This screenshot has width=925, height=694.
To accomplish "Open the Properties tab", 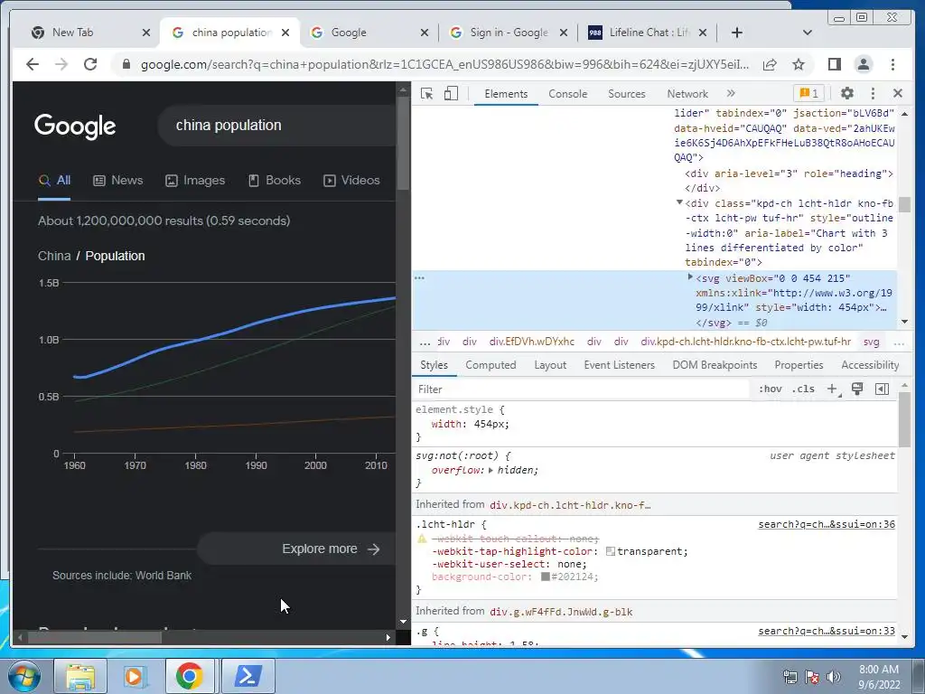I will point(799,365).
